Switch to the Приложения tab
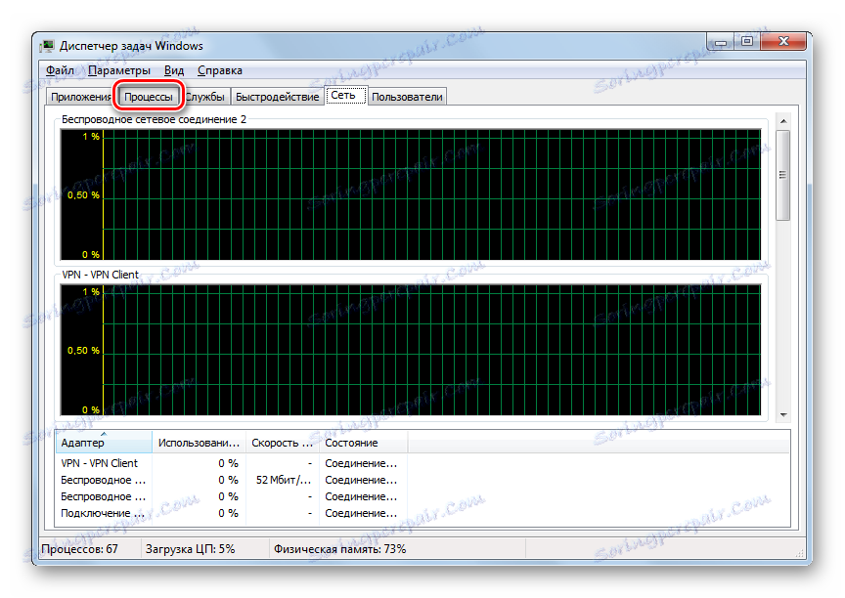845x598 pixels. click(x=80, y=97)
